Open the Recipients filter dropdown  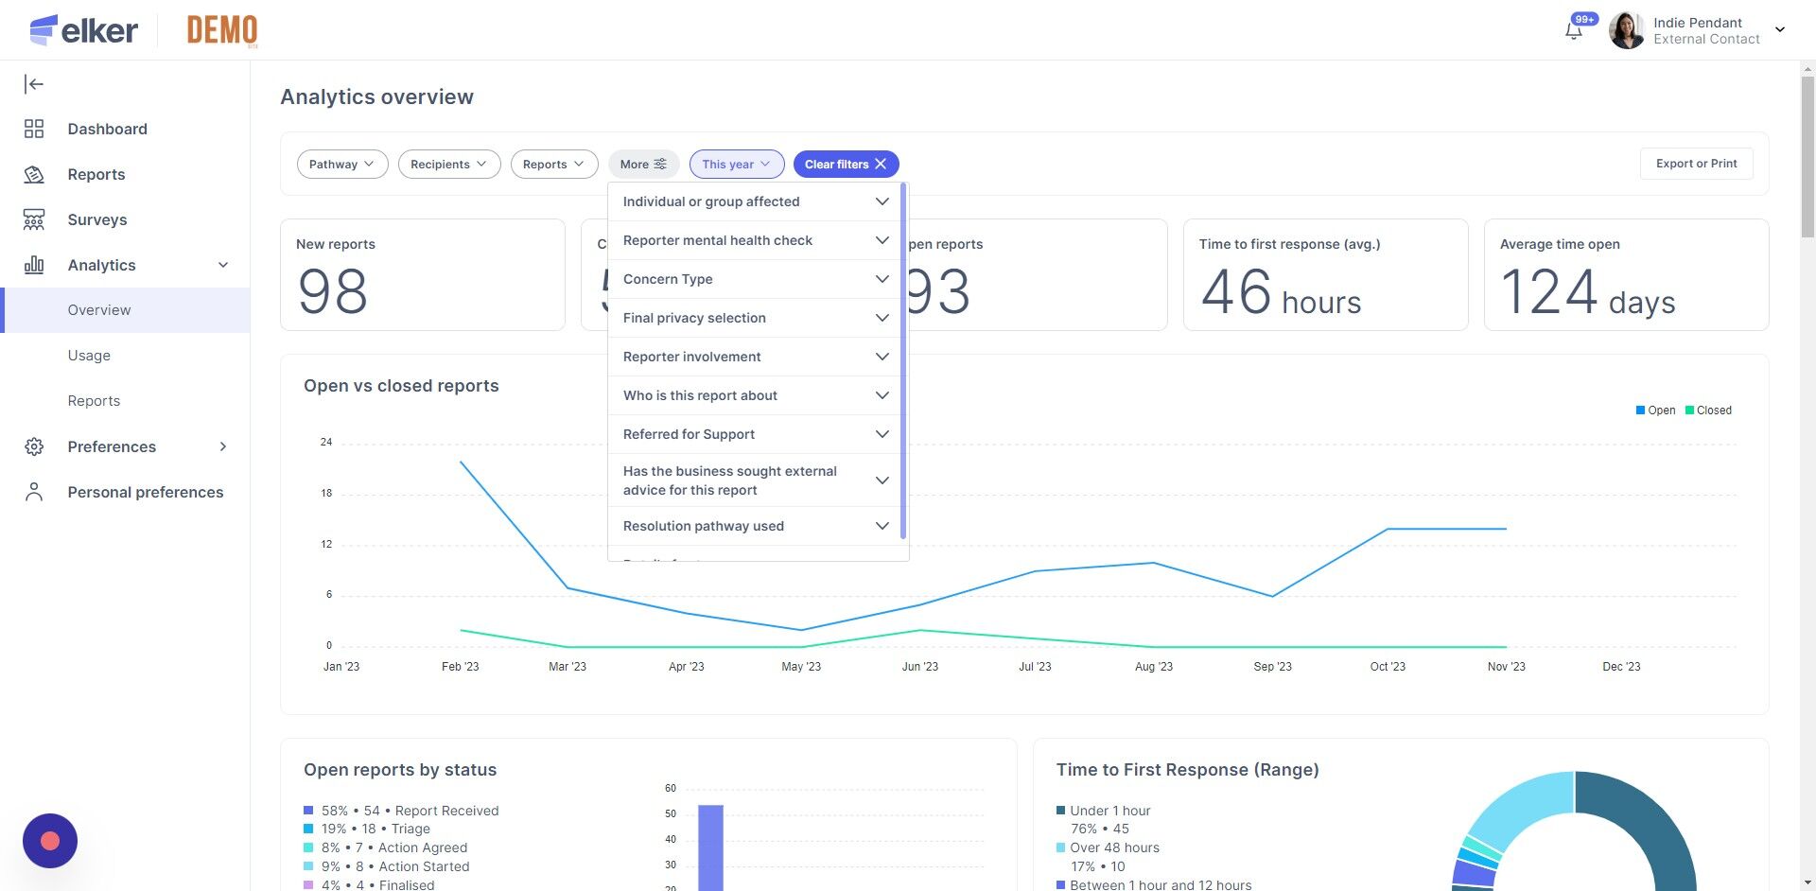(449, 164)
